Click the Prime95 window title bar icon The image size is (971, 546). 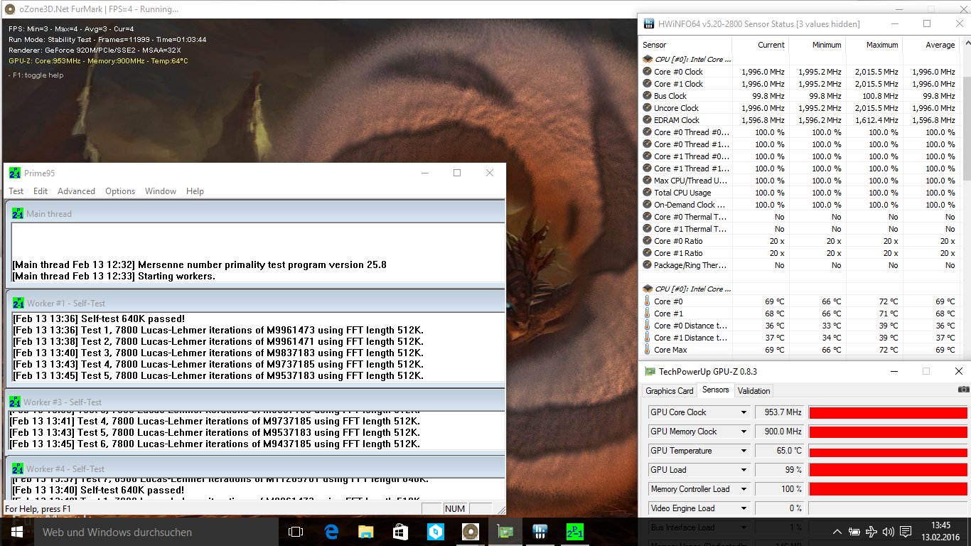tap(15, 173)
